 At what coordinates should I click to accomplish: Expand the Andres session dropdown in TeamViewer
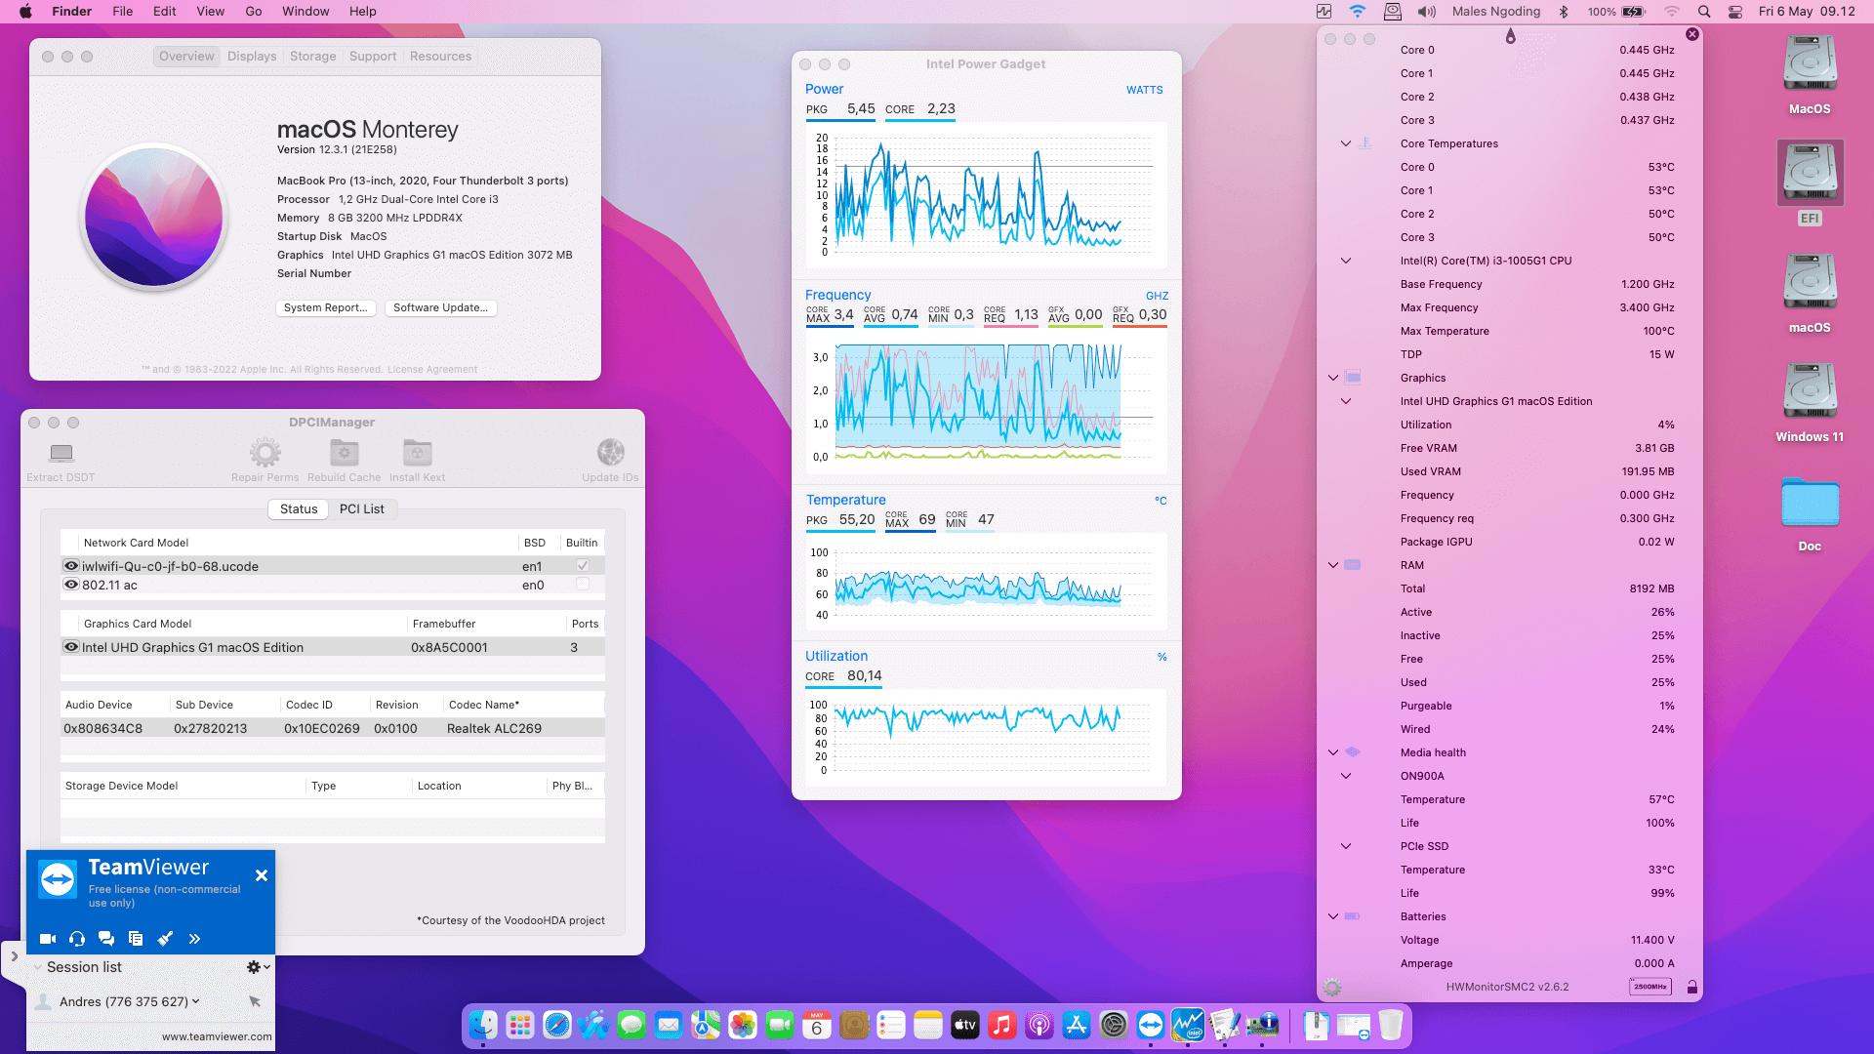pos(194,1000)
